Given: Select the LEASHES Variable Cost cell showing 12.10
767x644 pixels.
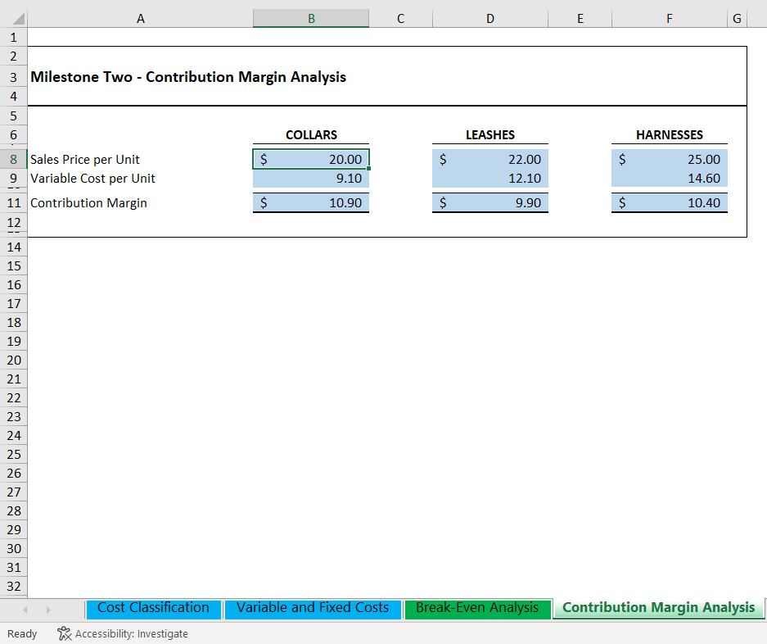Looking at the screenshot, I should tap(490, 178).
